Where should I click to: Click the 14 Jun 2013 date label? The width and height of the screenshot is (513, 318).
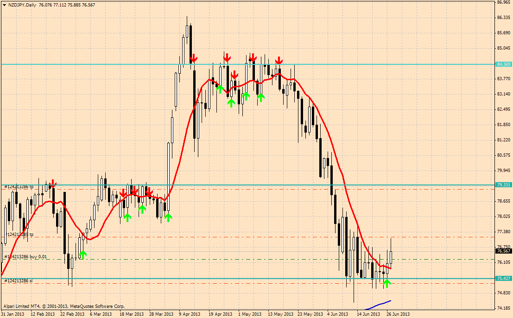point(369,314)
